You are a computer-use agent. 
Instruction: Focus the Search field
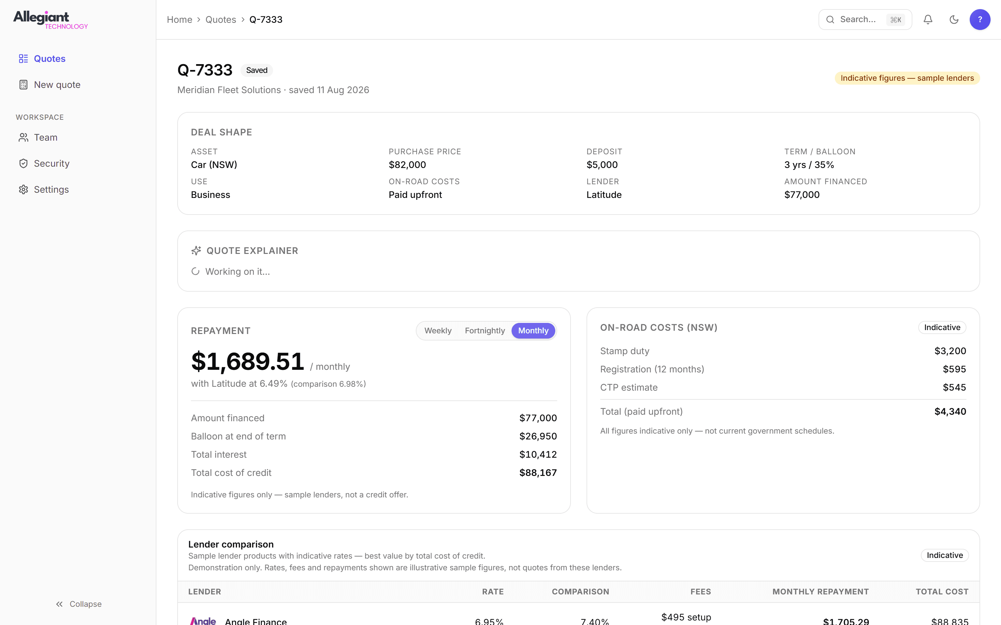[865, 20]
